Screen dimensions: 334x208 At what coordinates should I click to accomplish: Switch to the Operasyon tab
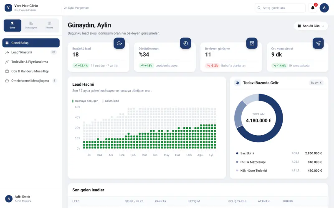point(31,25)
